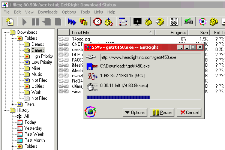Expand the Folders node under History
The image size is (225, 150).
[12, 146]
